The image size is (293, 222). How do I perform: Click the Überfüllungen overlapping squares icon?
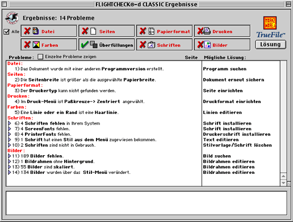[94, 45]
